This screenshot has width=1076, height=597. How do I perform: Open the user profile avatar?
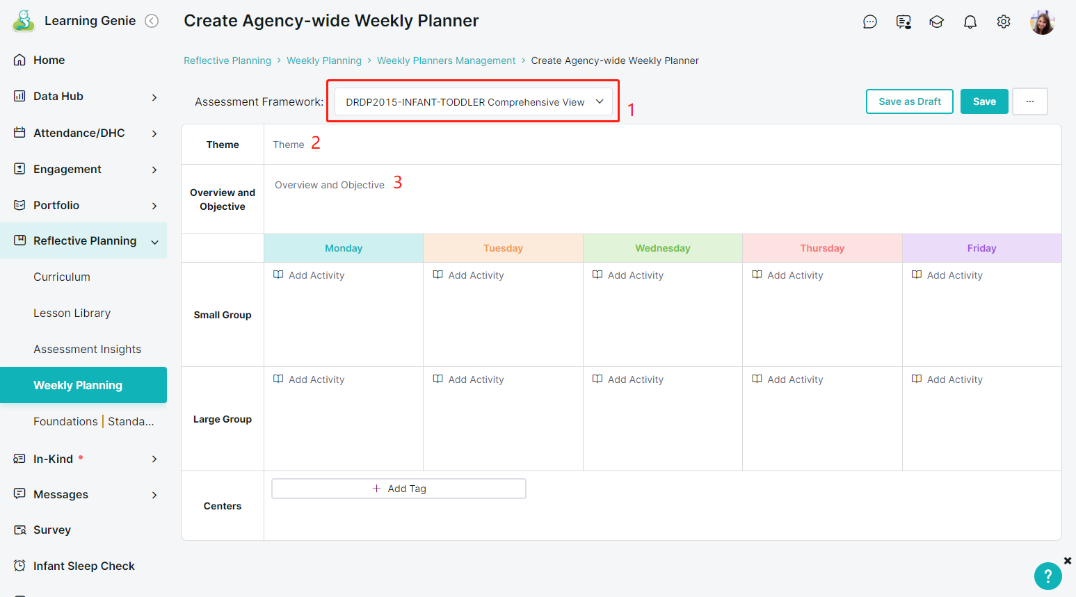coord(1043,22)
